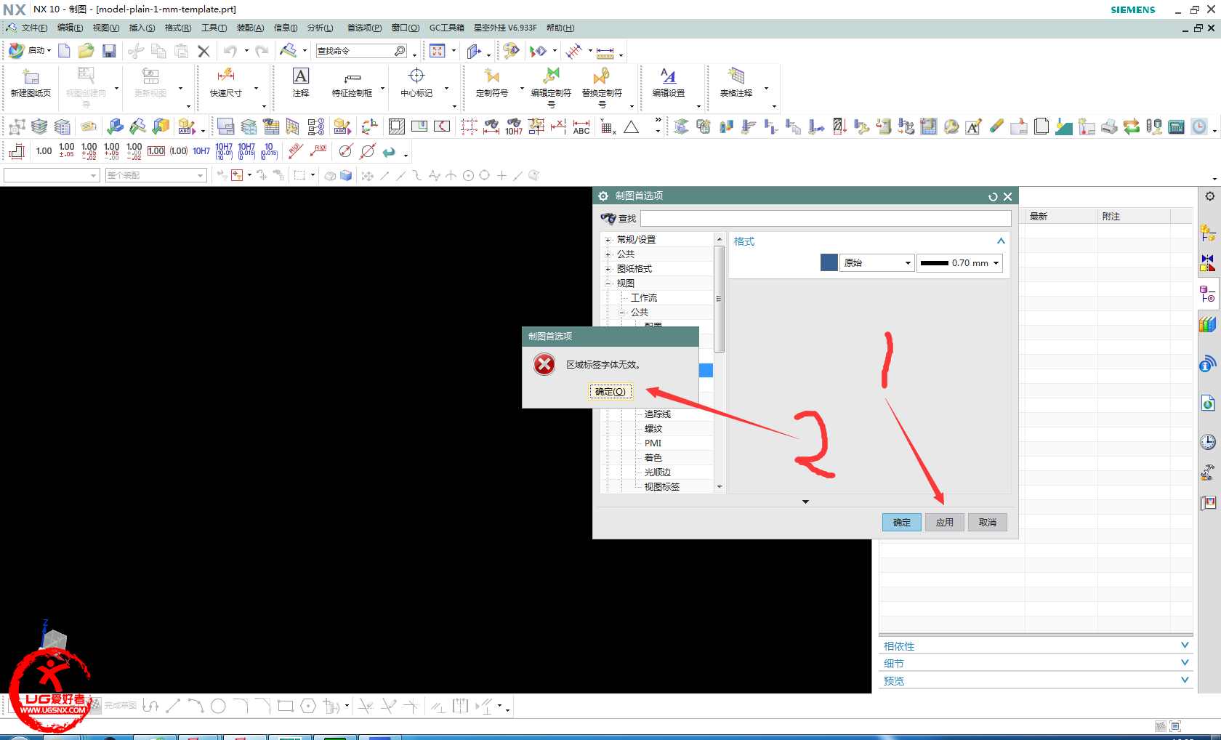The height and width of the screenshot is (740, 1221).
Task: Click the Undo arrow icon
Action: pos(230,51)
